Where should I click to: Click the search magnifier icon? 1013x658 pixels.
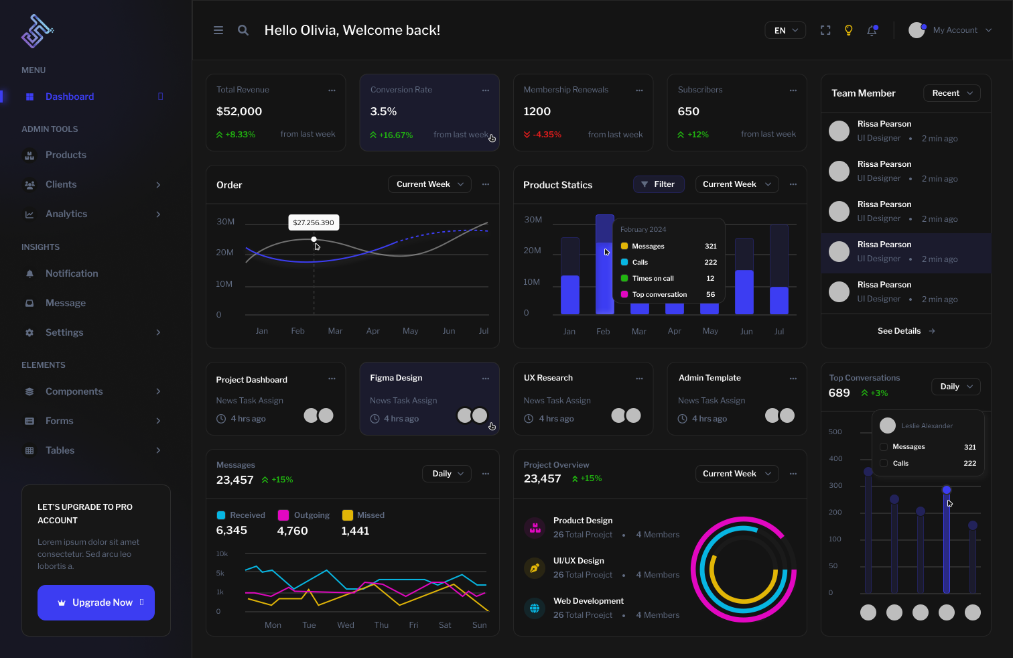coord(243,30)
